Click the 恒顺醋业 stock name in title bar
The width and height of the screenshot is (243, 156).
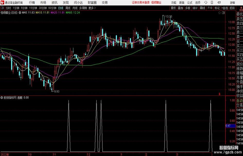(156, 3)
